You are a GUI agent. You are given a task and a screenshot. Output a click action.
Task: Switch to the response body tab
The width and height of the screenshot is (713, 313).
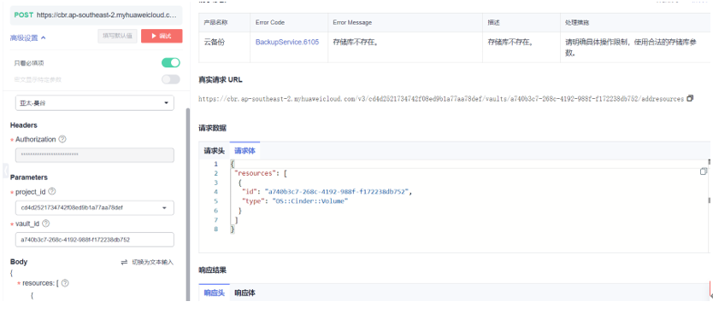[x=245, y=293]
